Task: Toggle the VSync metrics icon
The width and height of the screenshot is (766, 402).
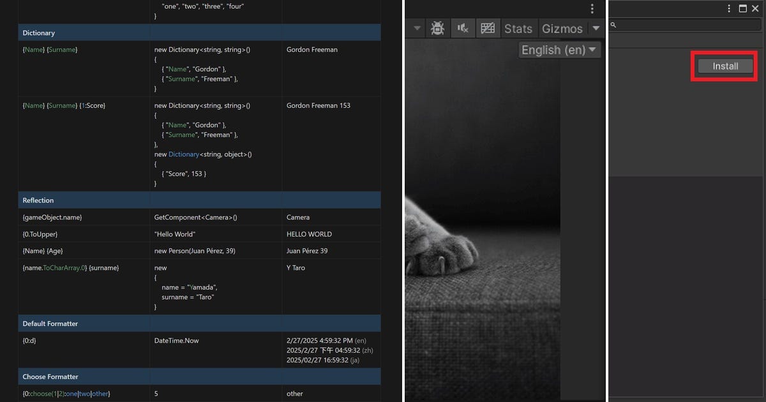Action: click(x=488, y=28)
